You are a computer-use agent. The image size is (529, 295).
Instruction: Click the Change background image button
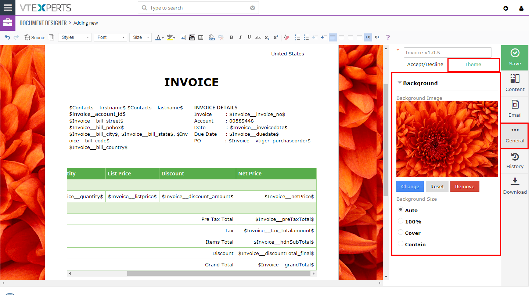click(410, 186)
